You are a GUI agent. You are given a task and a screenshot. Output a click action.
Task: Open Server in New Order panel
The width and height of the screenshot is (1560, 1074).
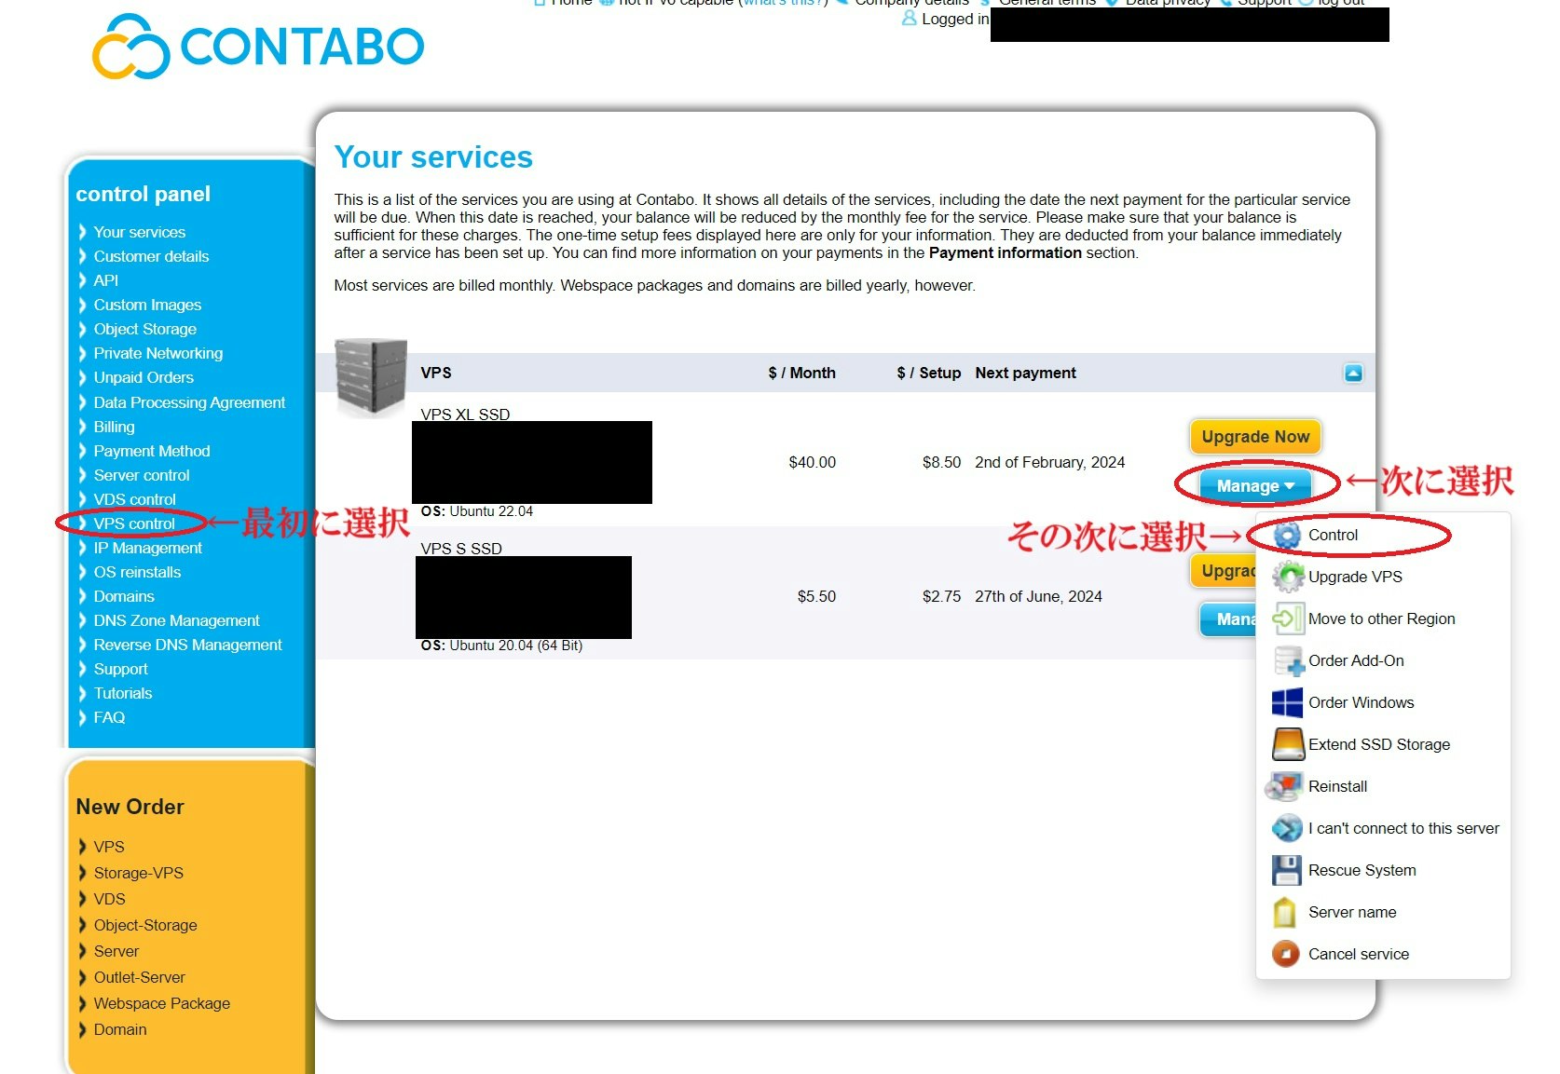coord(116,951)
